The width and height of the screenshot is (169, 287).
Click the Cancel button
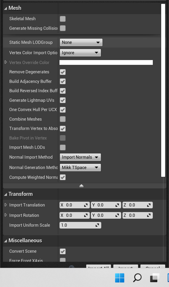coord(153,267)
